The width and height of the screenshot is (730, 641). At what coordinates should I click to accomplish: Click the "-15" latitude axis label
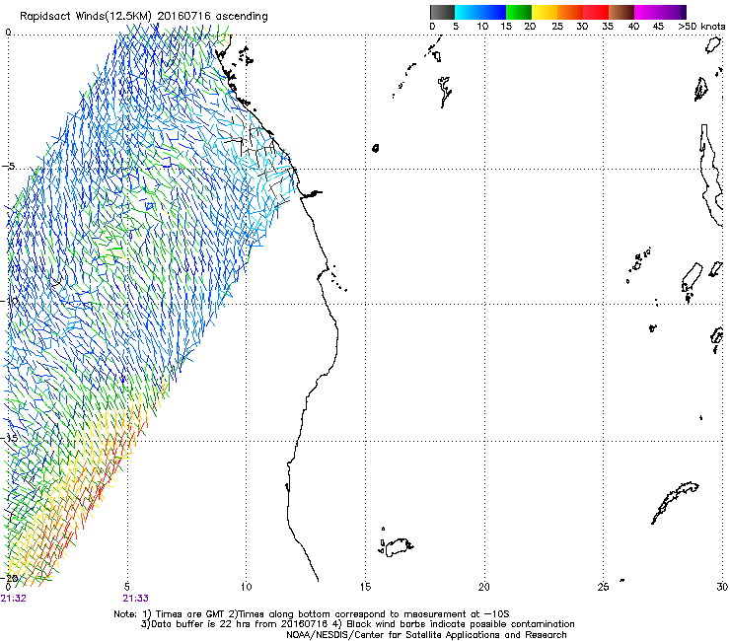[10, 438]
